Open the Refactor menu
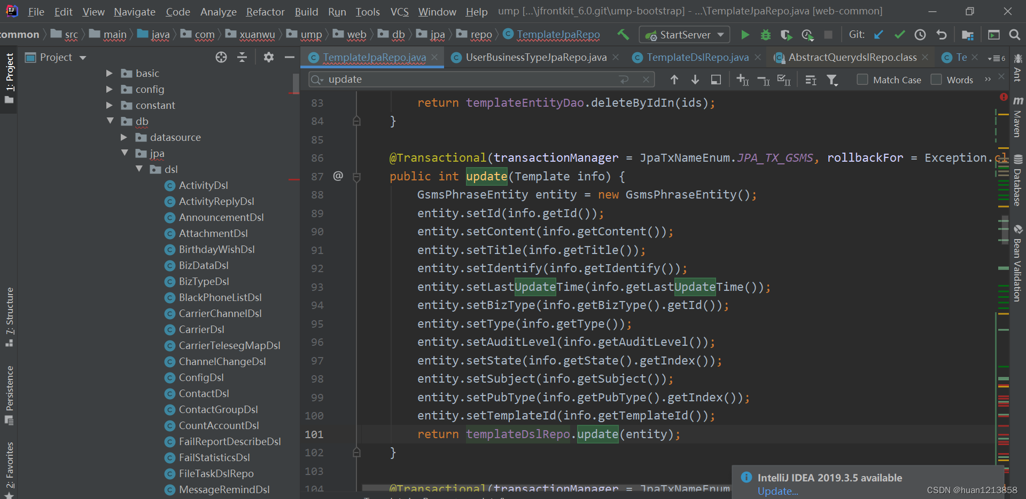Image resolution: width=1026 pixels, height=499 pixels. click(265, 11)
